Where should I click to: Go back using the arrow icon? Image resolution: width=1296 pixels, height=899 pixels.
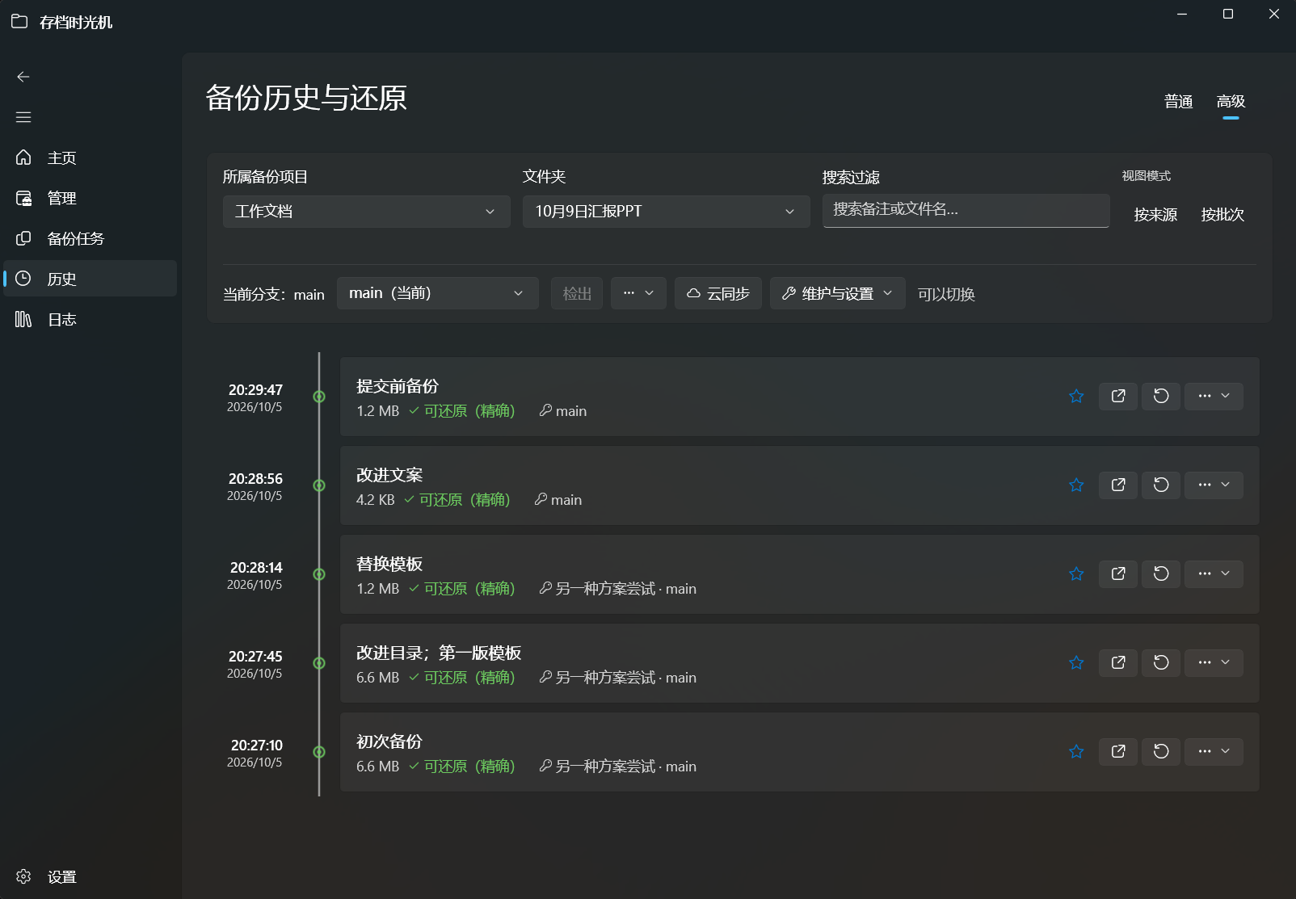(23, 77)
